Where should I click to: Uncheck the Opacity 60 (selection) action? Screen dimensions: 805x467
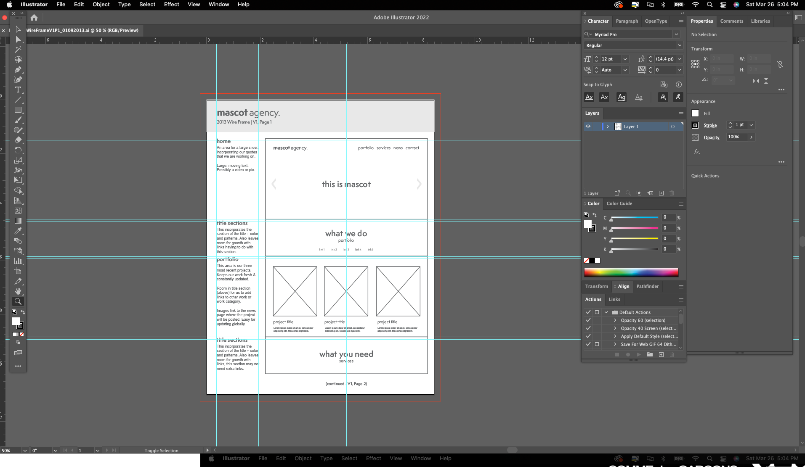[588, 320]
